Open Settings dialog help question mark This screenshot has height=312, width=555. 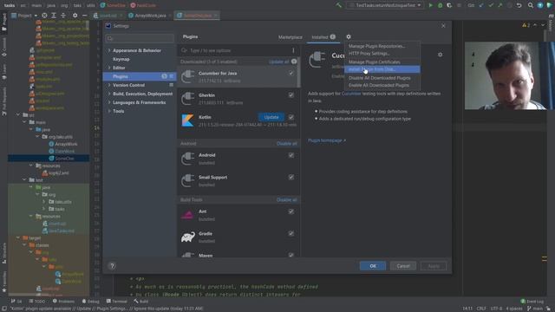(x=112, y=266)
